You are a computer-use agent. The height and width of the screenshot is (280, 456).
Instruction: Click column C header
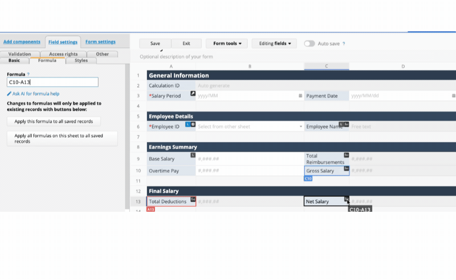326,66
